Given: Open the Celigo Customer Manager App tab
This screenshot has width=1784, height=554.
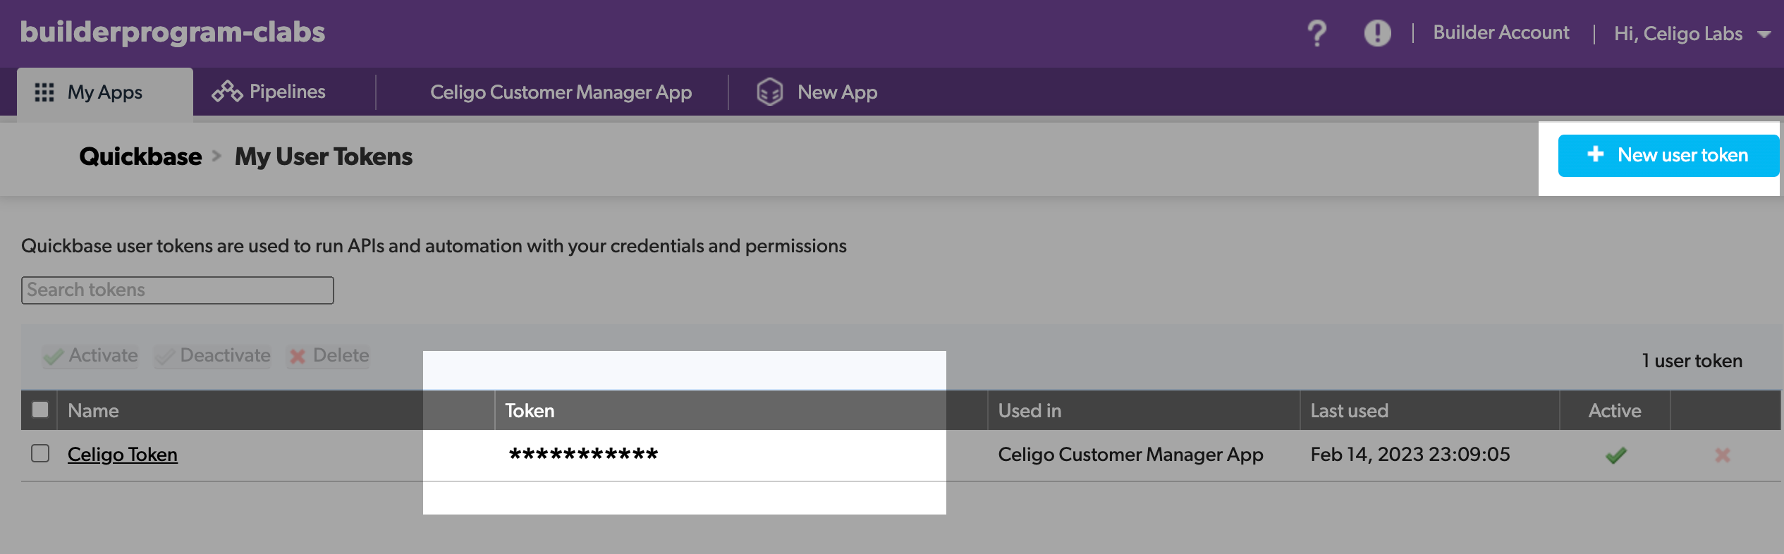Looking at the screenshot, I should click(561, 92).
